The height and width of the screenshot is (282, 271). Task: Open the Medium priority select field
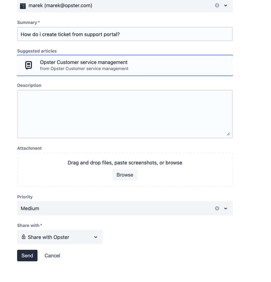pos(125,208)
